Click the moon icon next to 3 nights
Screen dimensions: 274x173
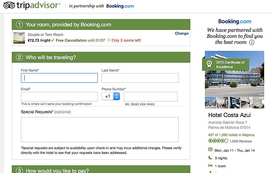pos(210,158)
